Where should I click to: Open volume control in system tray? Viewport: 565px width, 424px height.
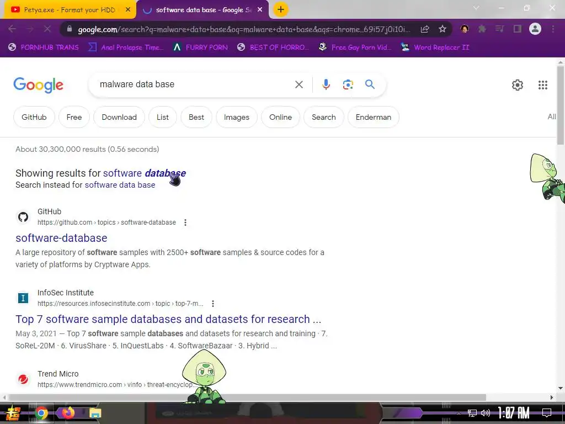click(486, 413)
